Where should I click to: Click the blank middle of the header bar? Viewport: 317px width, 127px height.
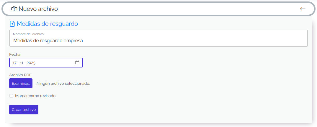(177, 9)
